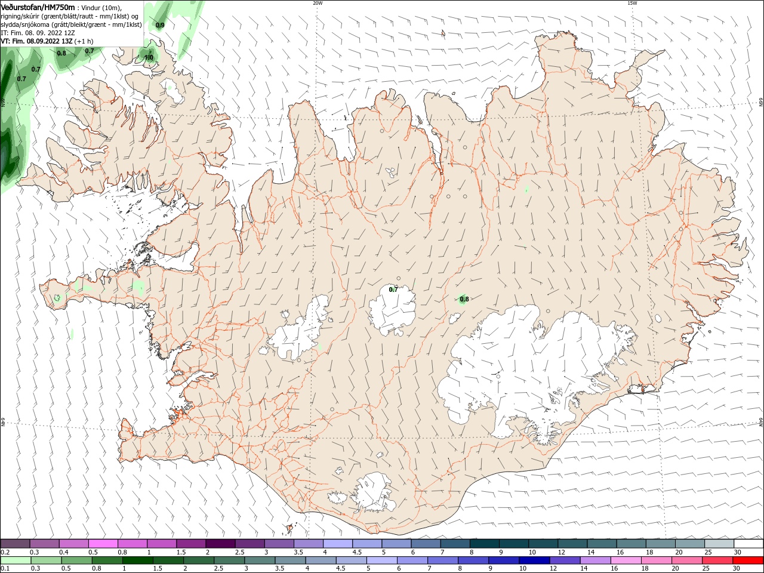Image resolution: width=764 pixels, height=573 pixels.
Task: Select the white 30 swatch in the upper legend row
Action: (748, 543)
